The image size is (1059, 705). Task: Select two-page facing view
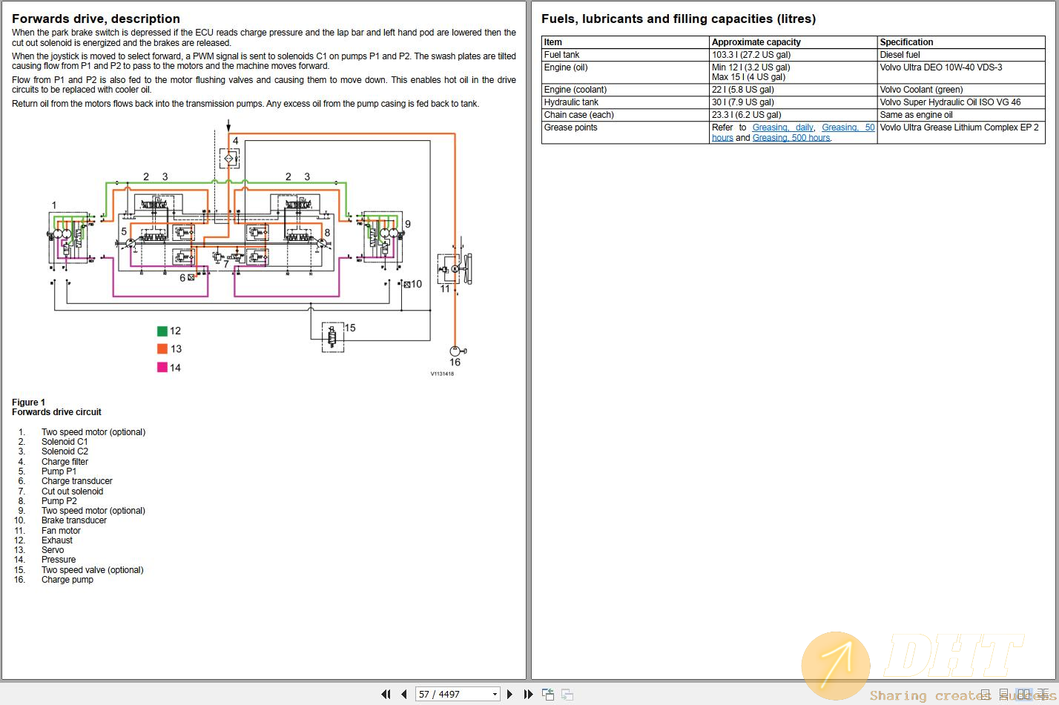[1024, 695]
